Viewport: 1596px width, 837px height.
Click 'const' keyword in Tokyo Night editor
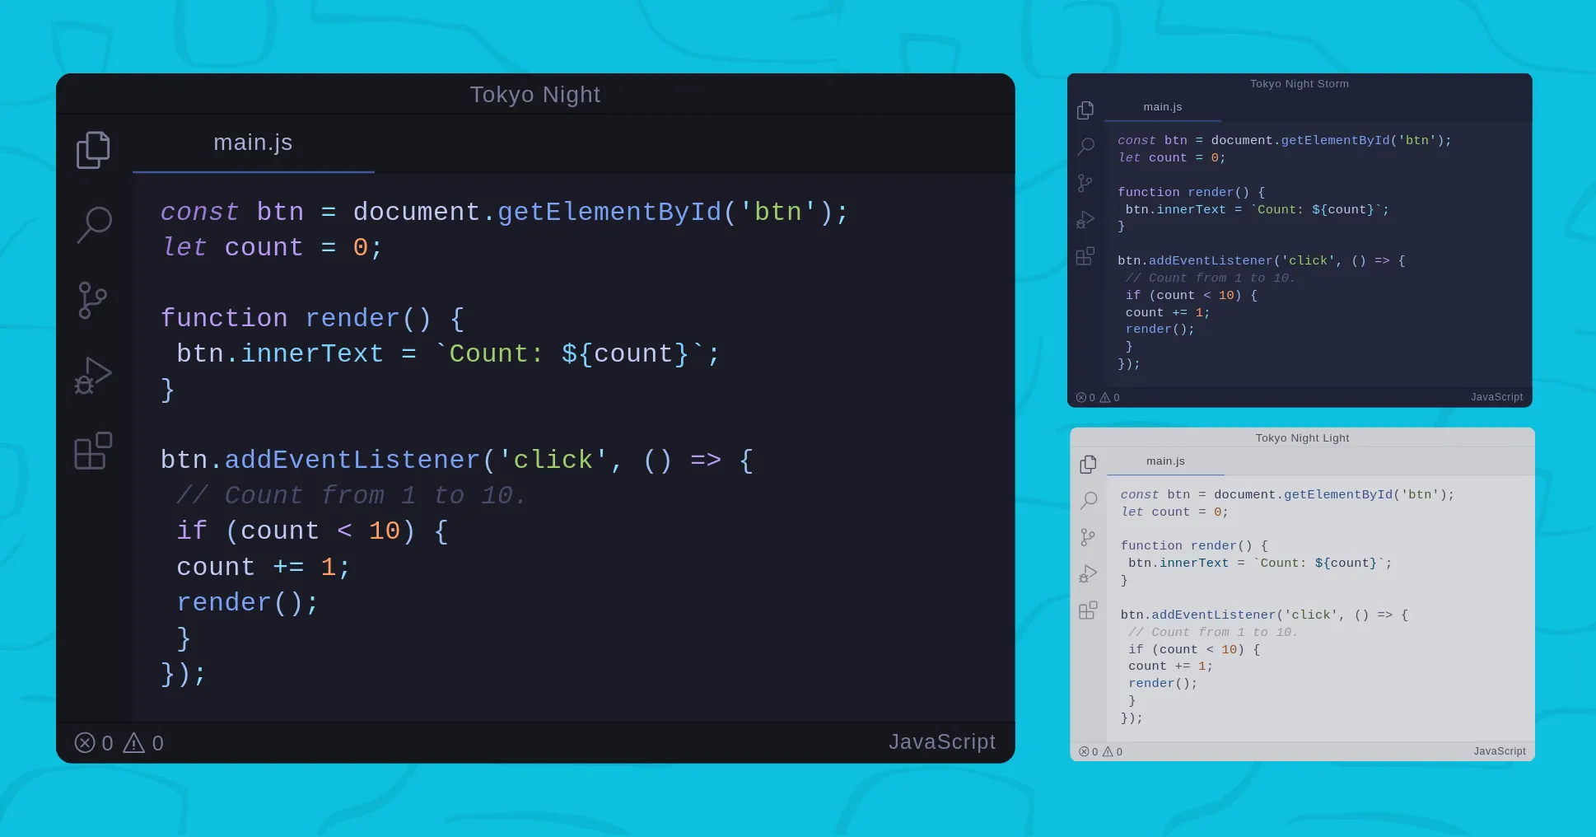pyautogui.click(x=199, y=213)
